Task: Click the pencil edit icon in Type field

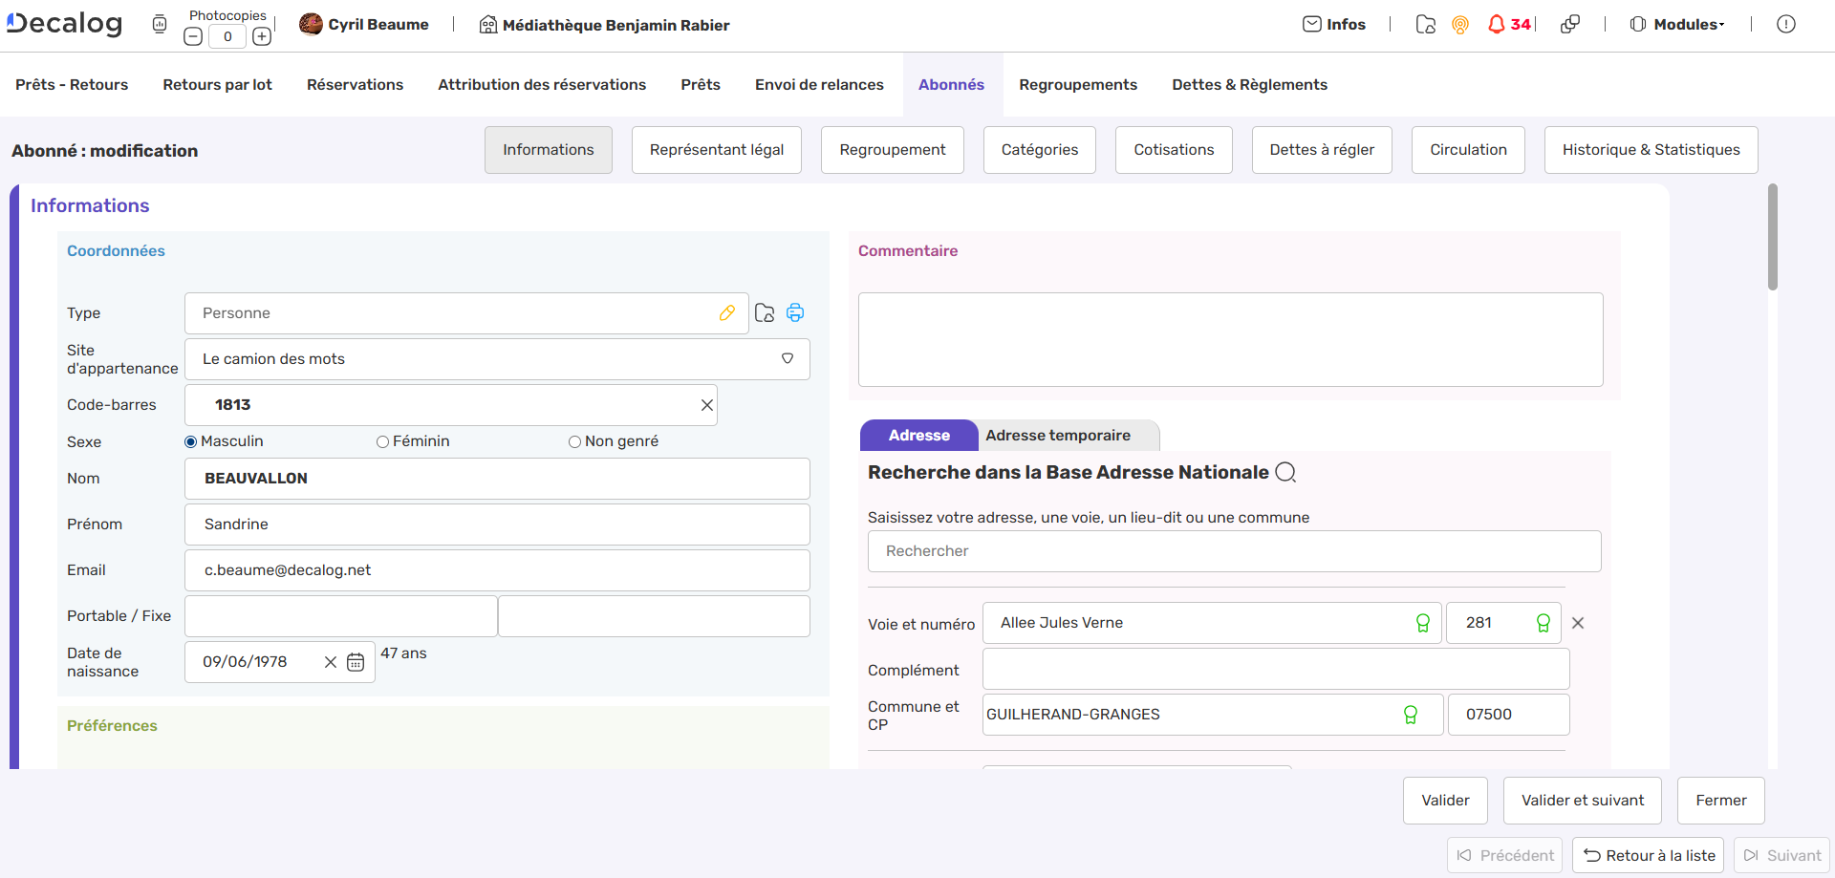Action: pyautogui.click(x=727, y=313)
